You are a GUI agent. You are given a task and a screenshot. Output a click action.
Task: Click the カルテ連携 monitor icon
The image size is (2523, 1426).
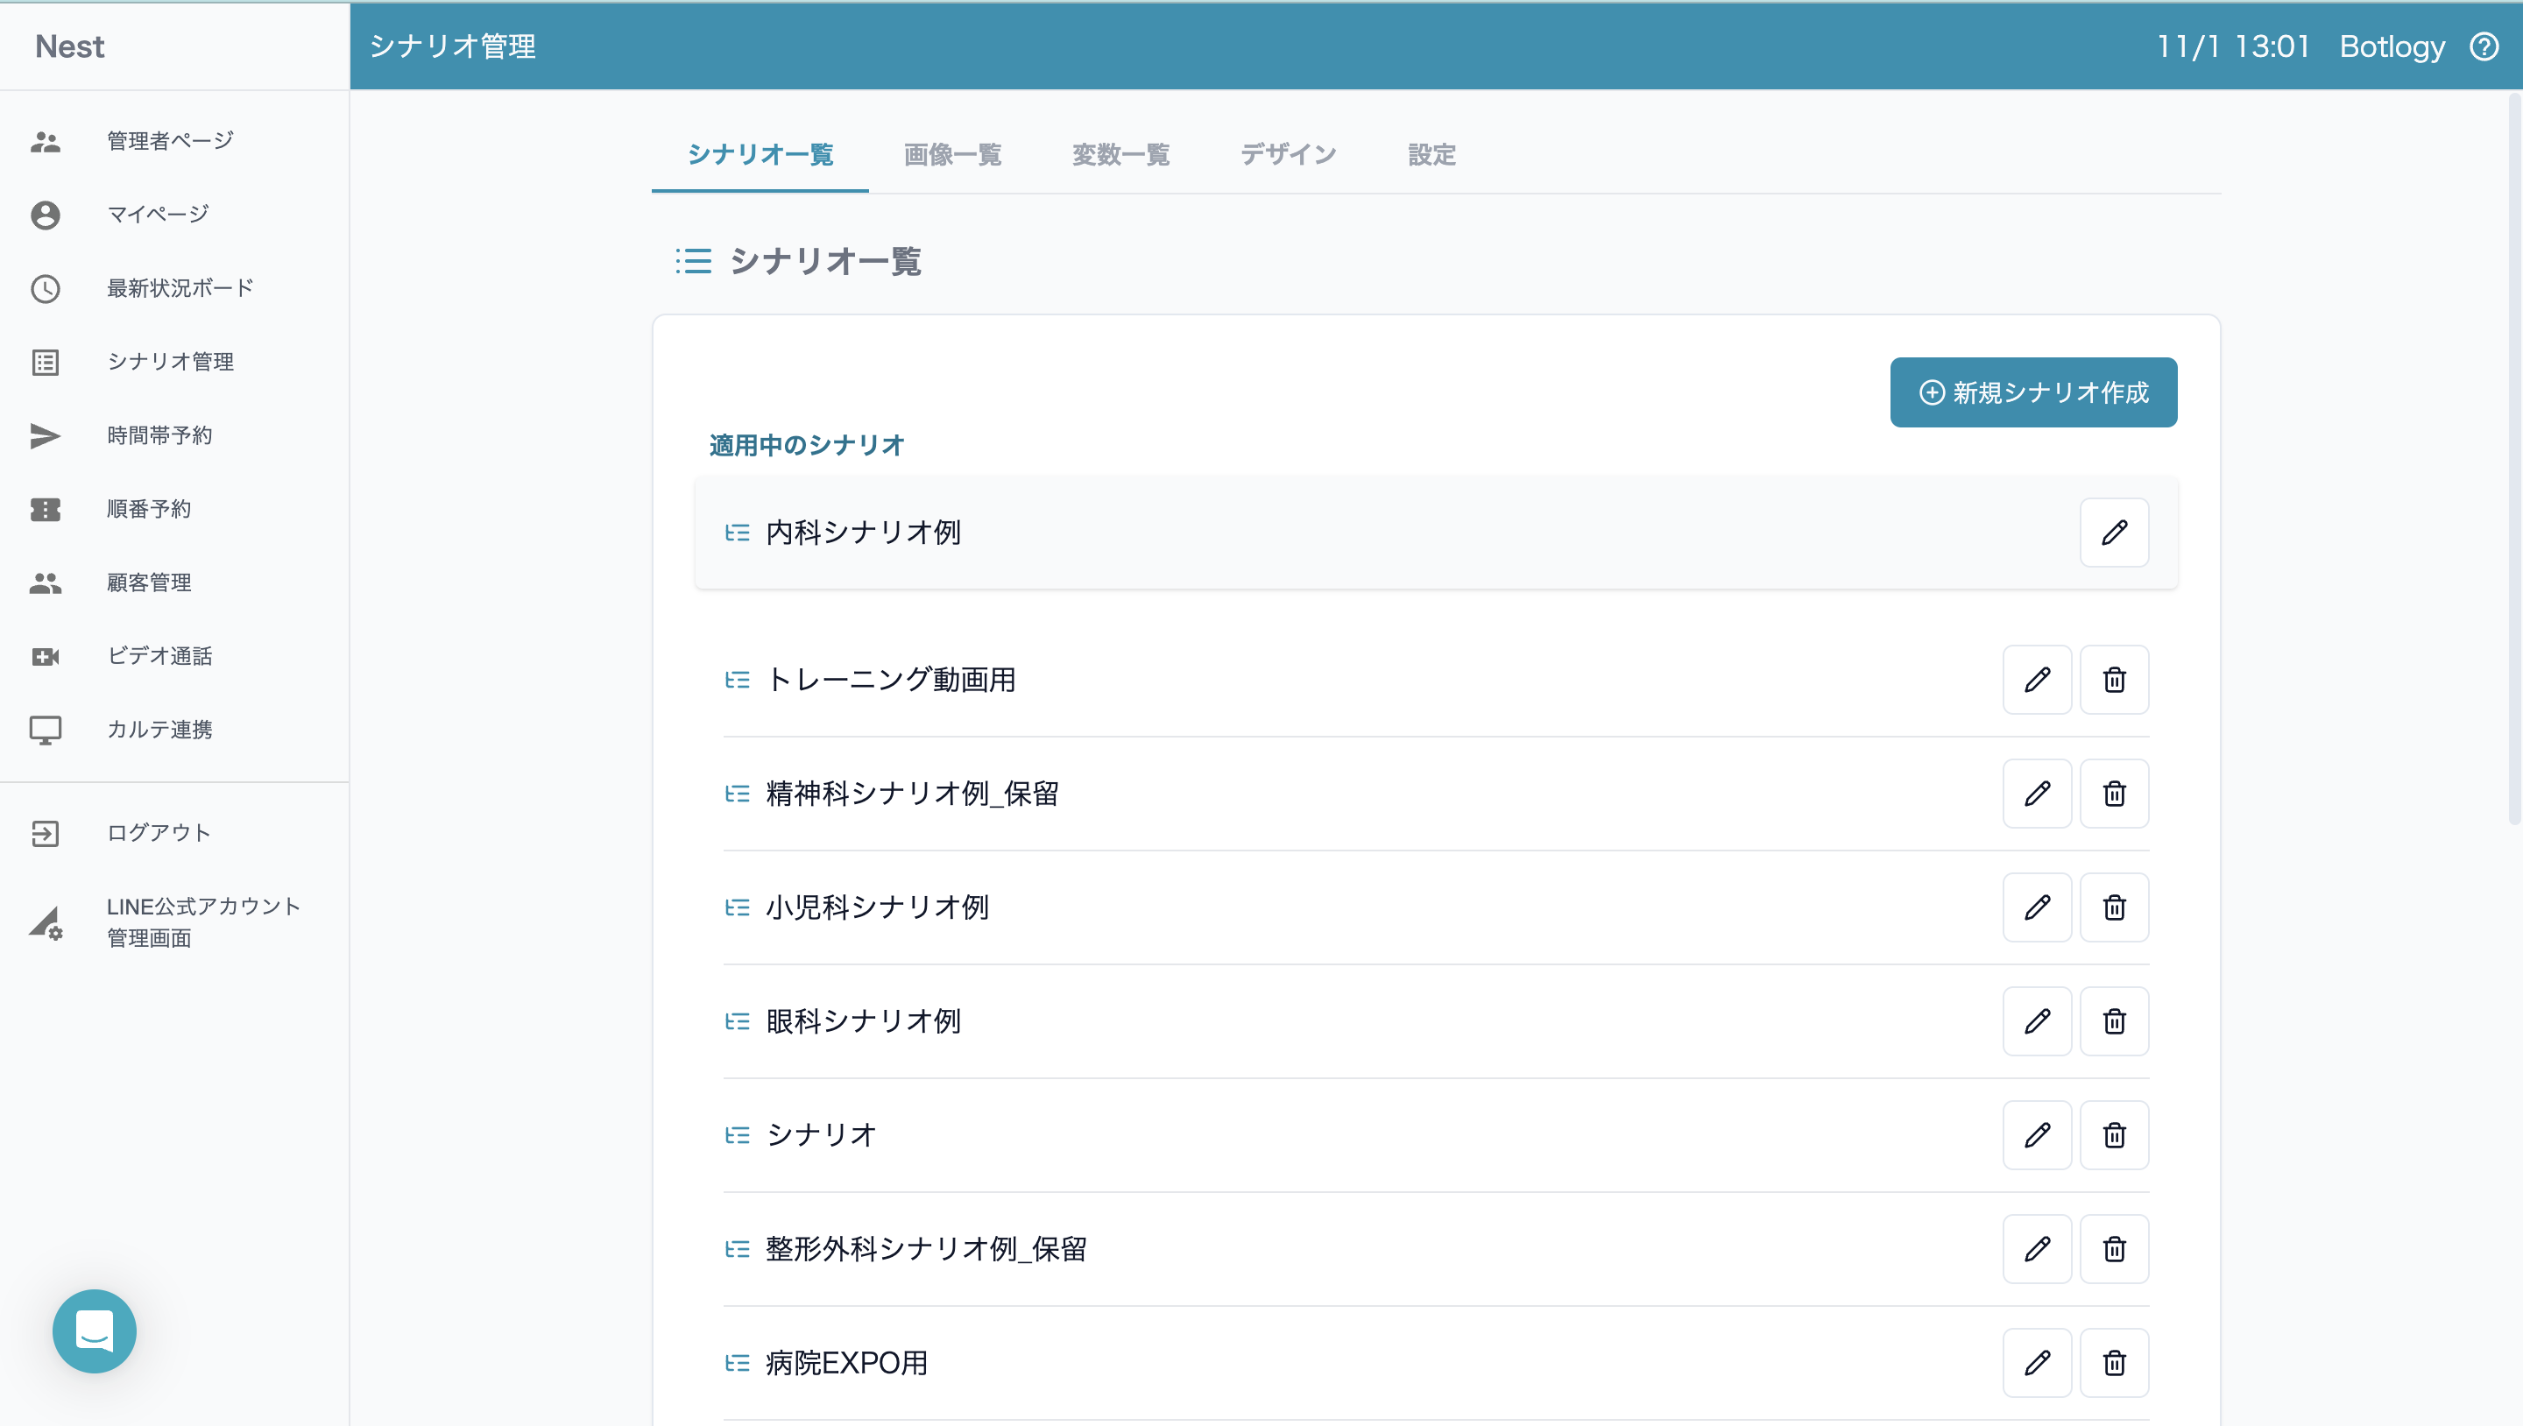[45, 730]
